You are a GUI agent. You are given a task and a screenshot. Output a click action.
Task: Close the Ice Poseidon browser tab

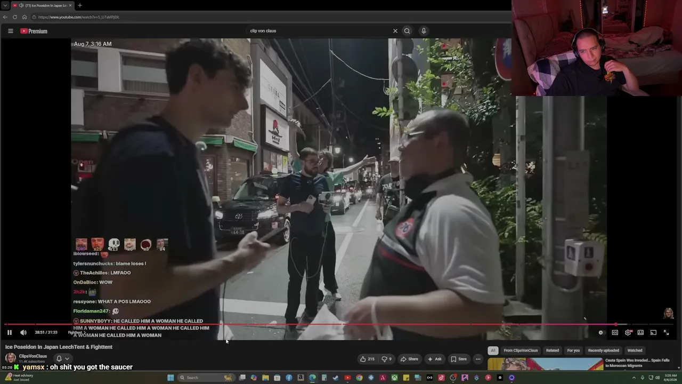70,5
